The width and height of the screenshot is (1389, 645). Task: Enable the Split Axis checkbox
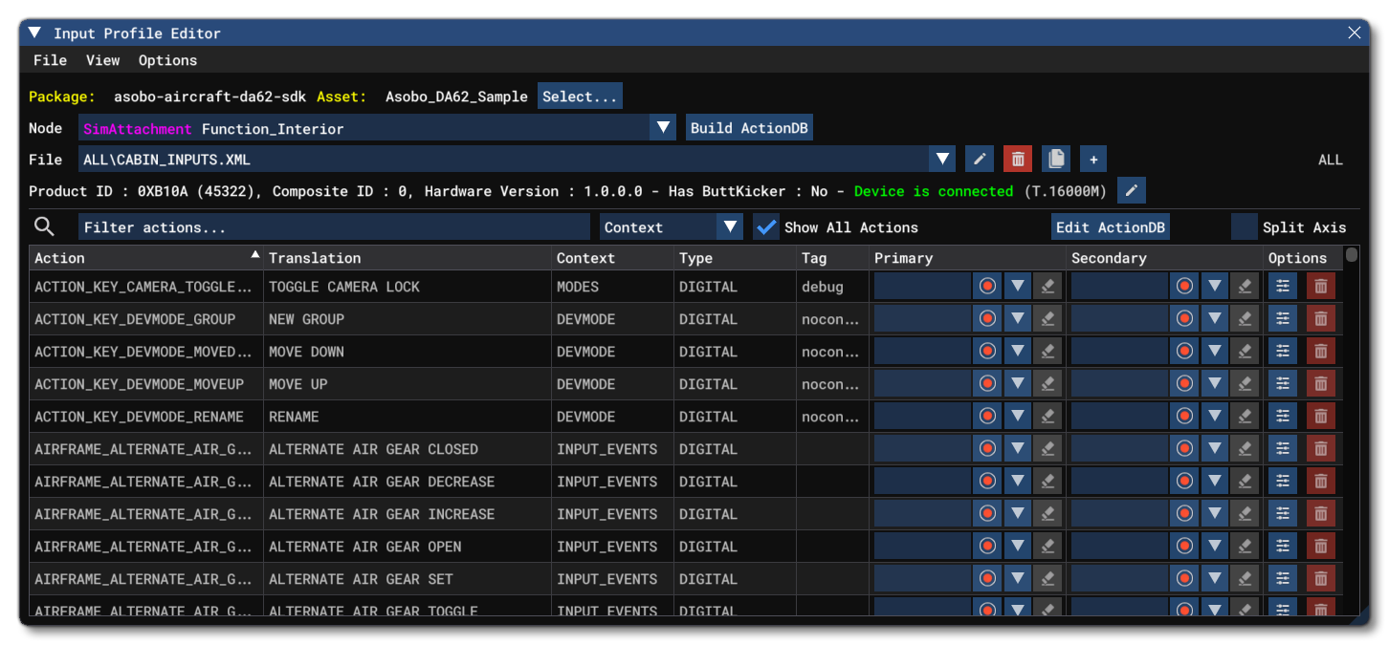pos(1245,227)
